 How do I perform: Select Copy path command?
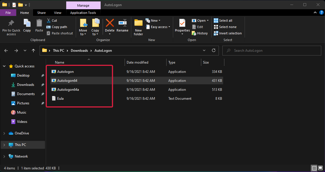57,27
